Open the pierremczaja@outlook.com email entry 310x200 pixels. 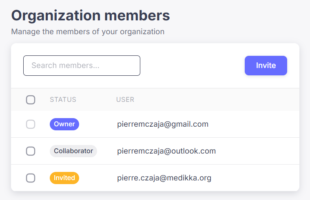click(x=166, y=151)
